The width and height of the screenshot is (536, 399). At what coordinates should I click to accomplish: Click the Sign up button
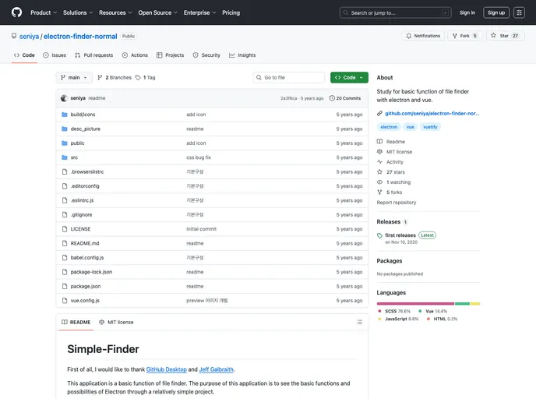496,12
